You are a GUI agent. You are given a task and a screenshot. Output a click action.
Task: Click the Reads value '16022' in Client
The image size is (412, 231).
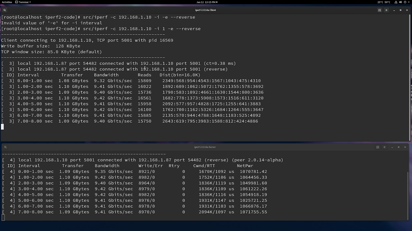pos(145,86)
